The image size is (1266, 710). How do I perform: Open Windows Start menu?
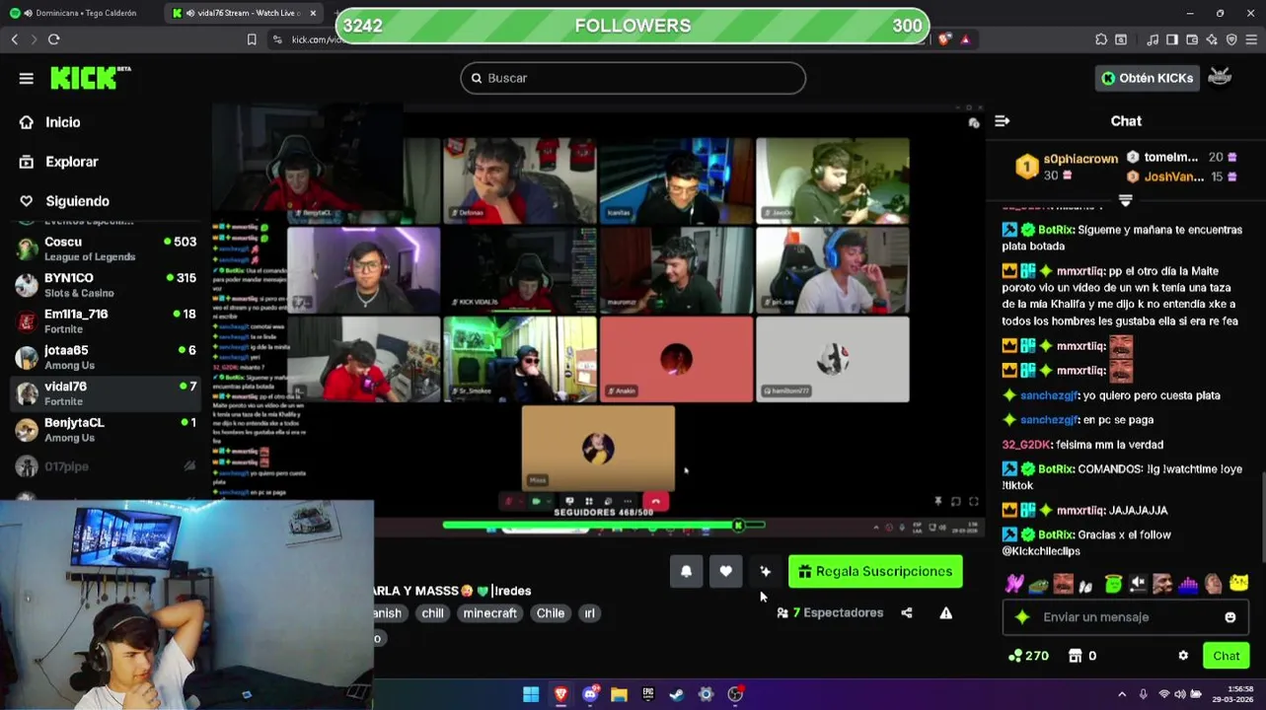(x=531, y=694)
